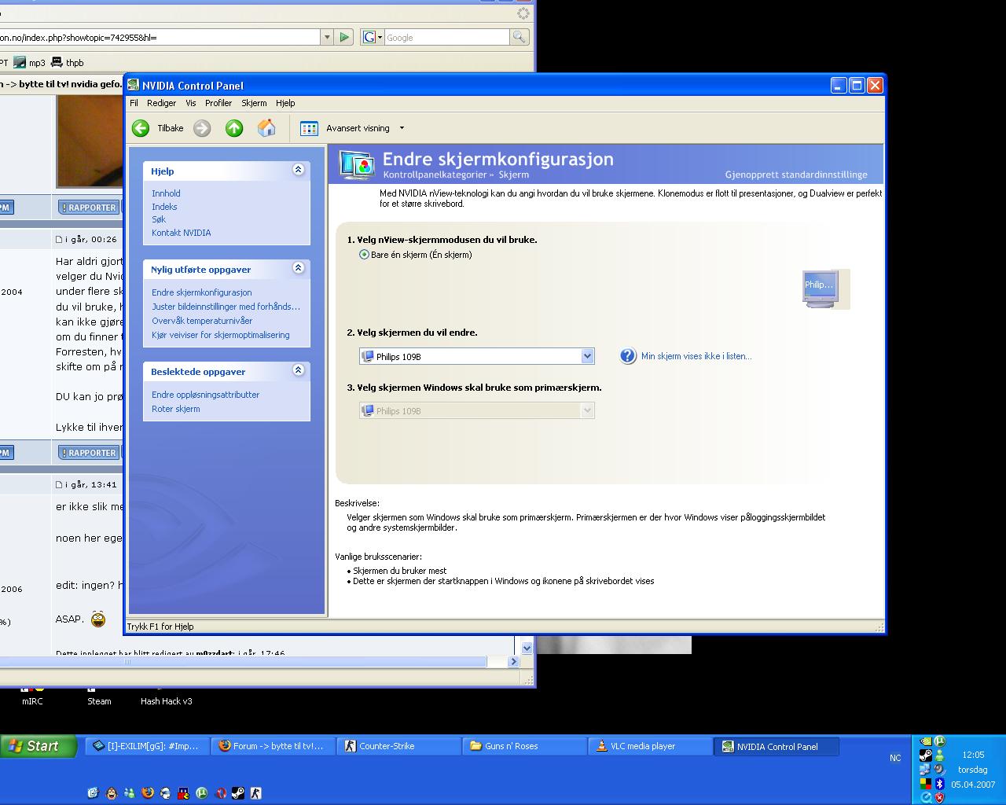
Task: Open the mp3 bookmark in browser
Action: pos(30,63)
